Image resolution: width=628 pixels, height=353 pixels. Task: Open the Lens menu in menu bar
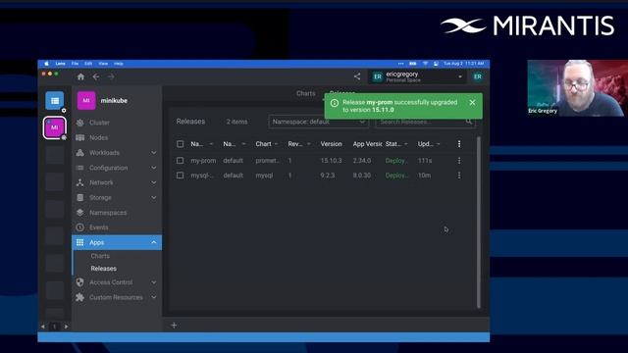[x=61, y=63]
